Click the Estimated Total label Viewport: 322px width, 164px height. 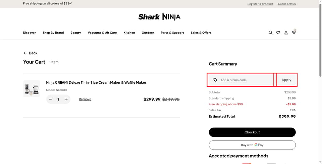tap(222, 117)
